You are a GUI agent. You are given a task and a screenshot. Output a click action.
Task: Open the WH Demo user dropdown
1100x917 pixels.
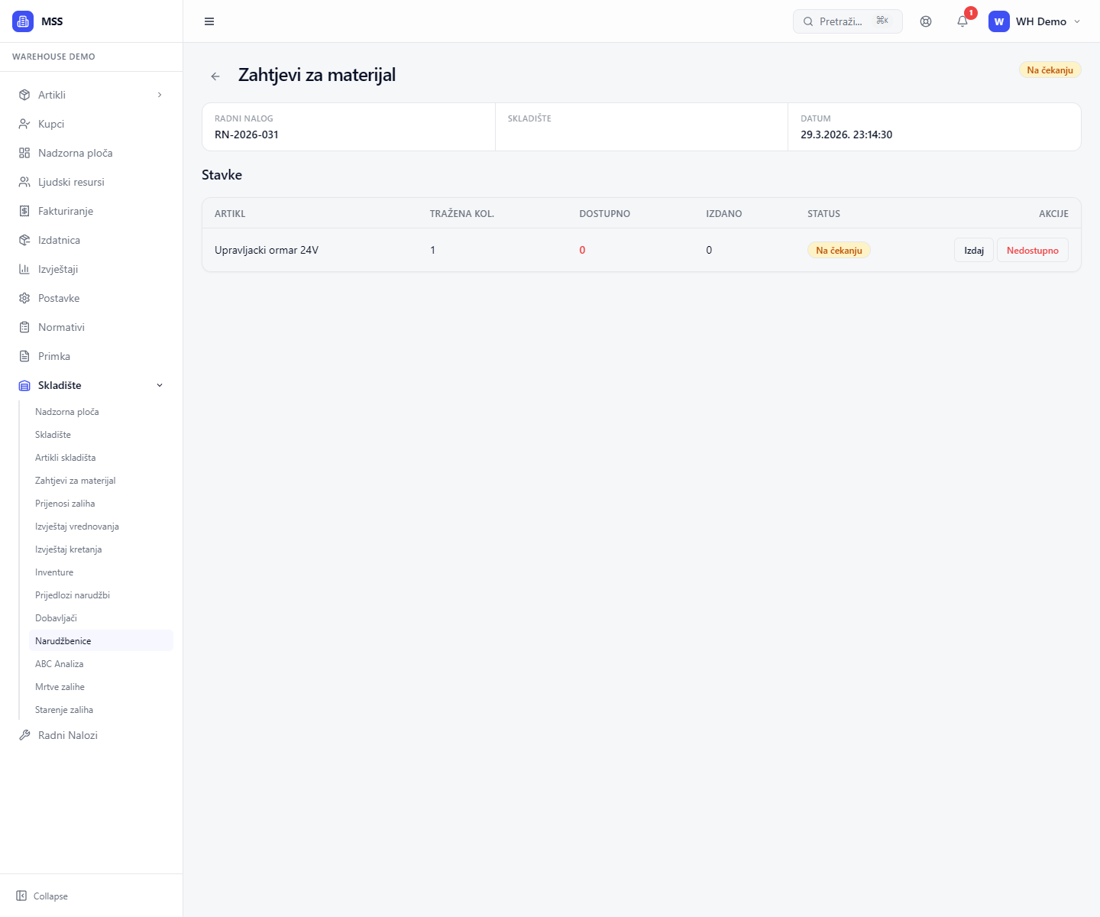click(1035, 21)
